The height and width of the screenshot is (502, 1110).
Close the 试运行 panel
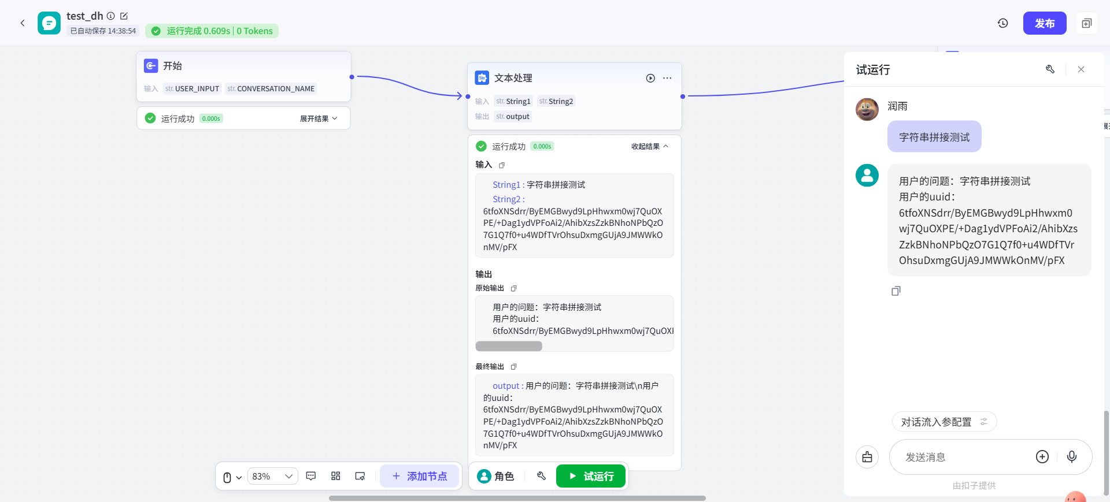[x=1081, y=69]
